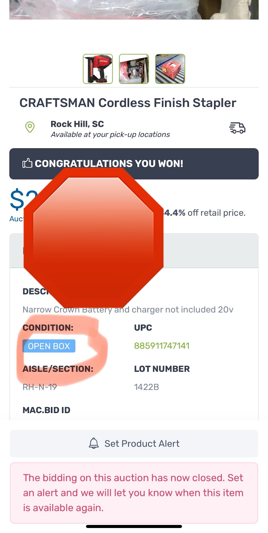Screen dimensions: 268x533
Task: Select the third thumbnail showing red box
Action: [170, 69]
